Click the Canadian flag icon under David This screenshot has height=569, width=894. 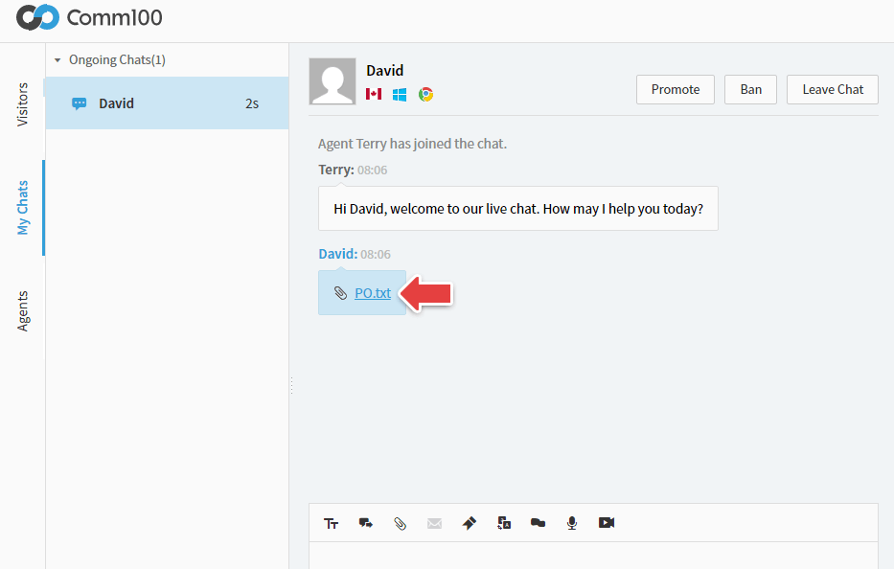pyautogui.click(x=373, y=95)
